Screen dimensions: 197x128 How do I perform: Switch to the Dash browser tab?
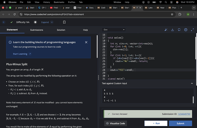coord(30,8)
